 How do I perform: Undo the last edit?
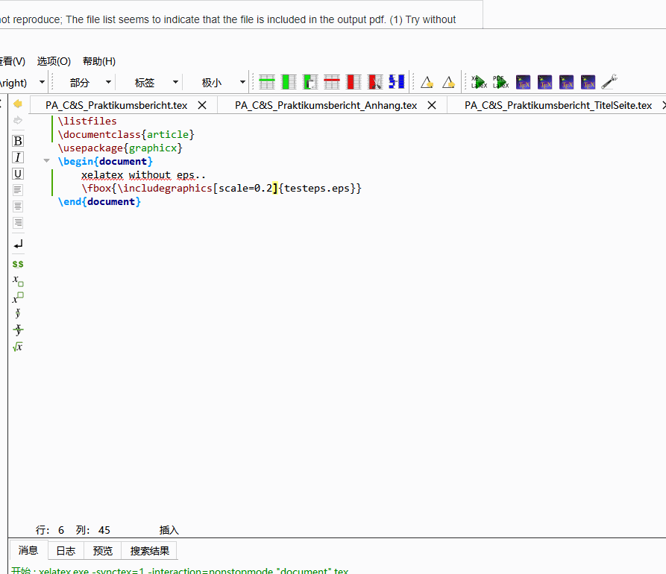pos(17,104)
